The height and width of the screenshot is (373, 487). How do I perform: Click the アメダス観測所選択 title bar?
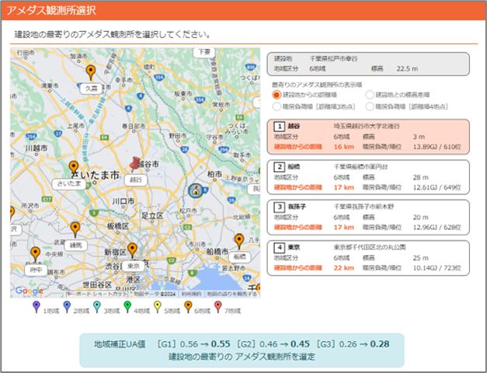click(244, 11)
